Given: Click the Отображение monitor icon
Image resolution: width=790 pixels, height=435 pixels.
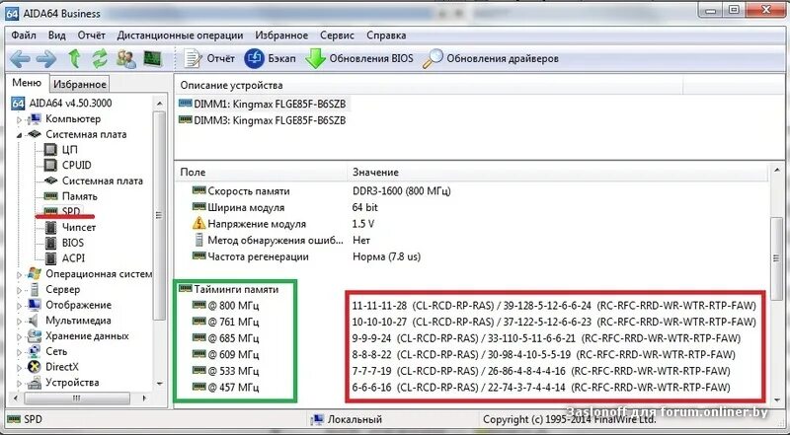Looking at the screenshot, I should [35, 305].
